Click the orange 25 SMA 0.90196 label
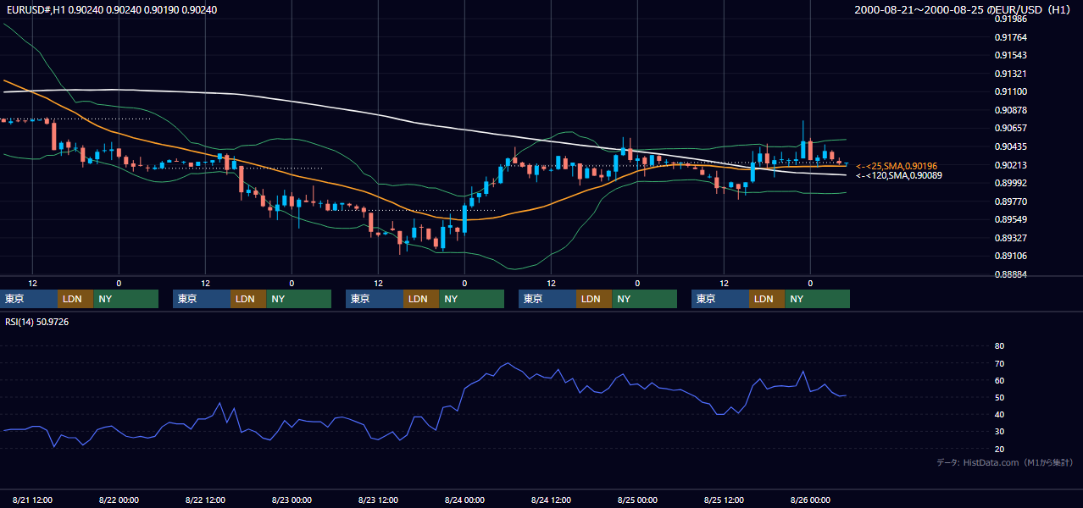Image resolution: width=1083 pixels, height=508 pixels. tap(897, 166)
